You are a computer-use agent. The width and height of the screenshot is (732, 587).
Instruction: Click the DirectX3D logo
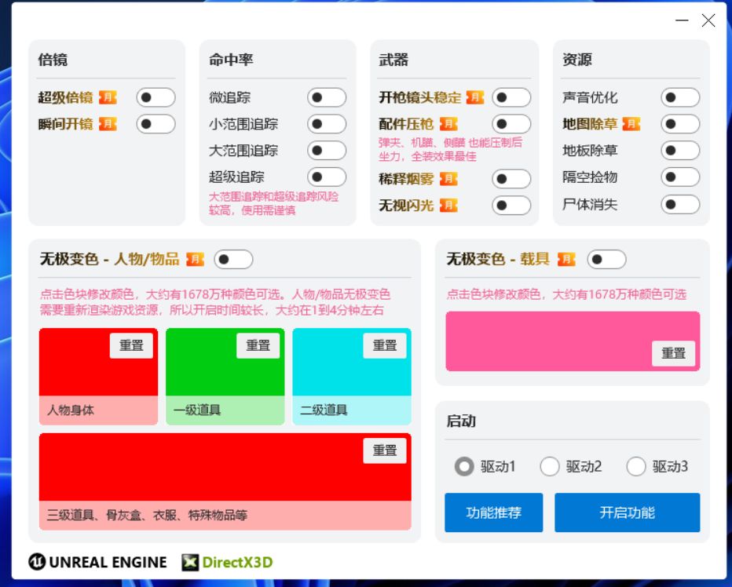click(x=227, y=562)
